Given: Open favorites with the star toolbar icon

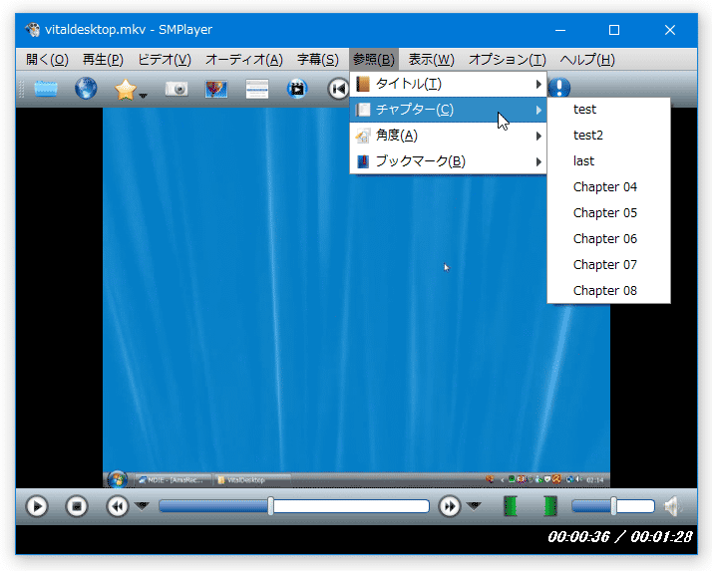Looking at the screenshot, I should [x=126, y=89].
